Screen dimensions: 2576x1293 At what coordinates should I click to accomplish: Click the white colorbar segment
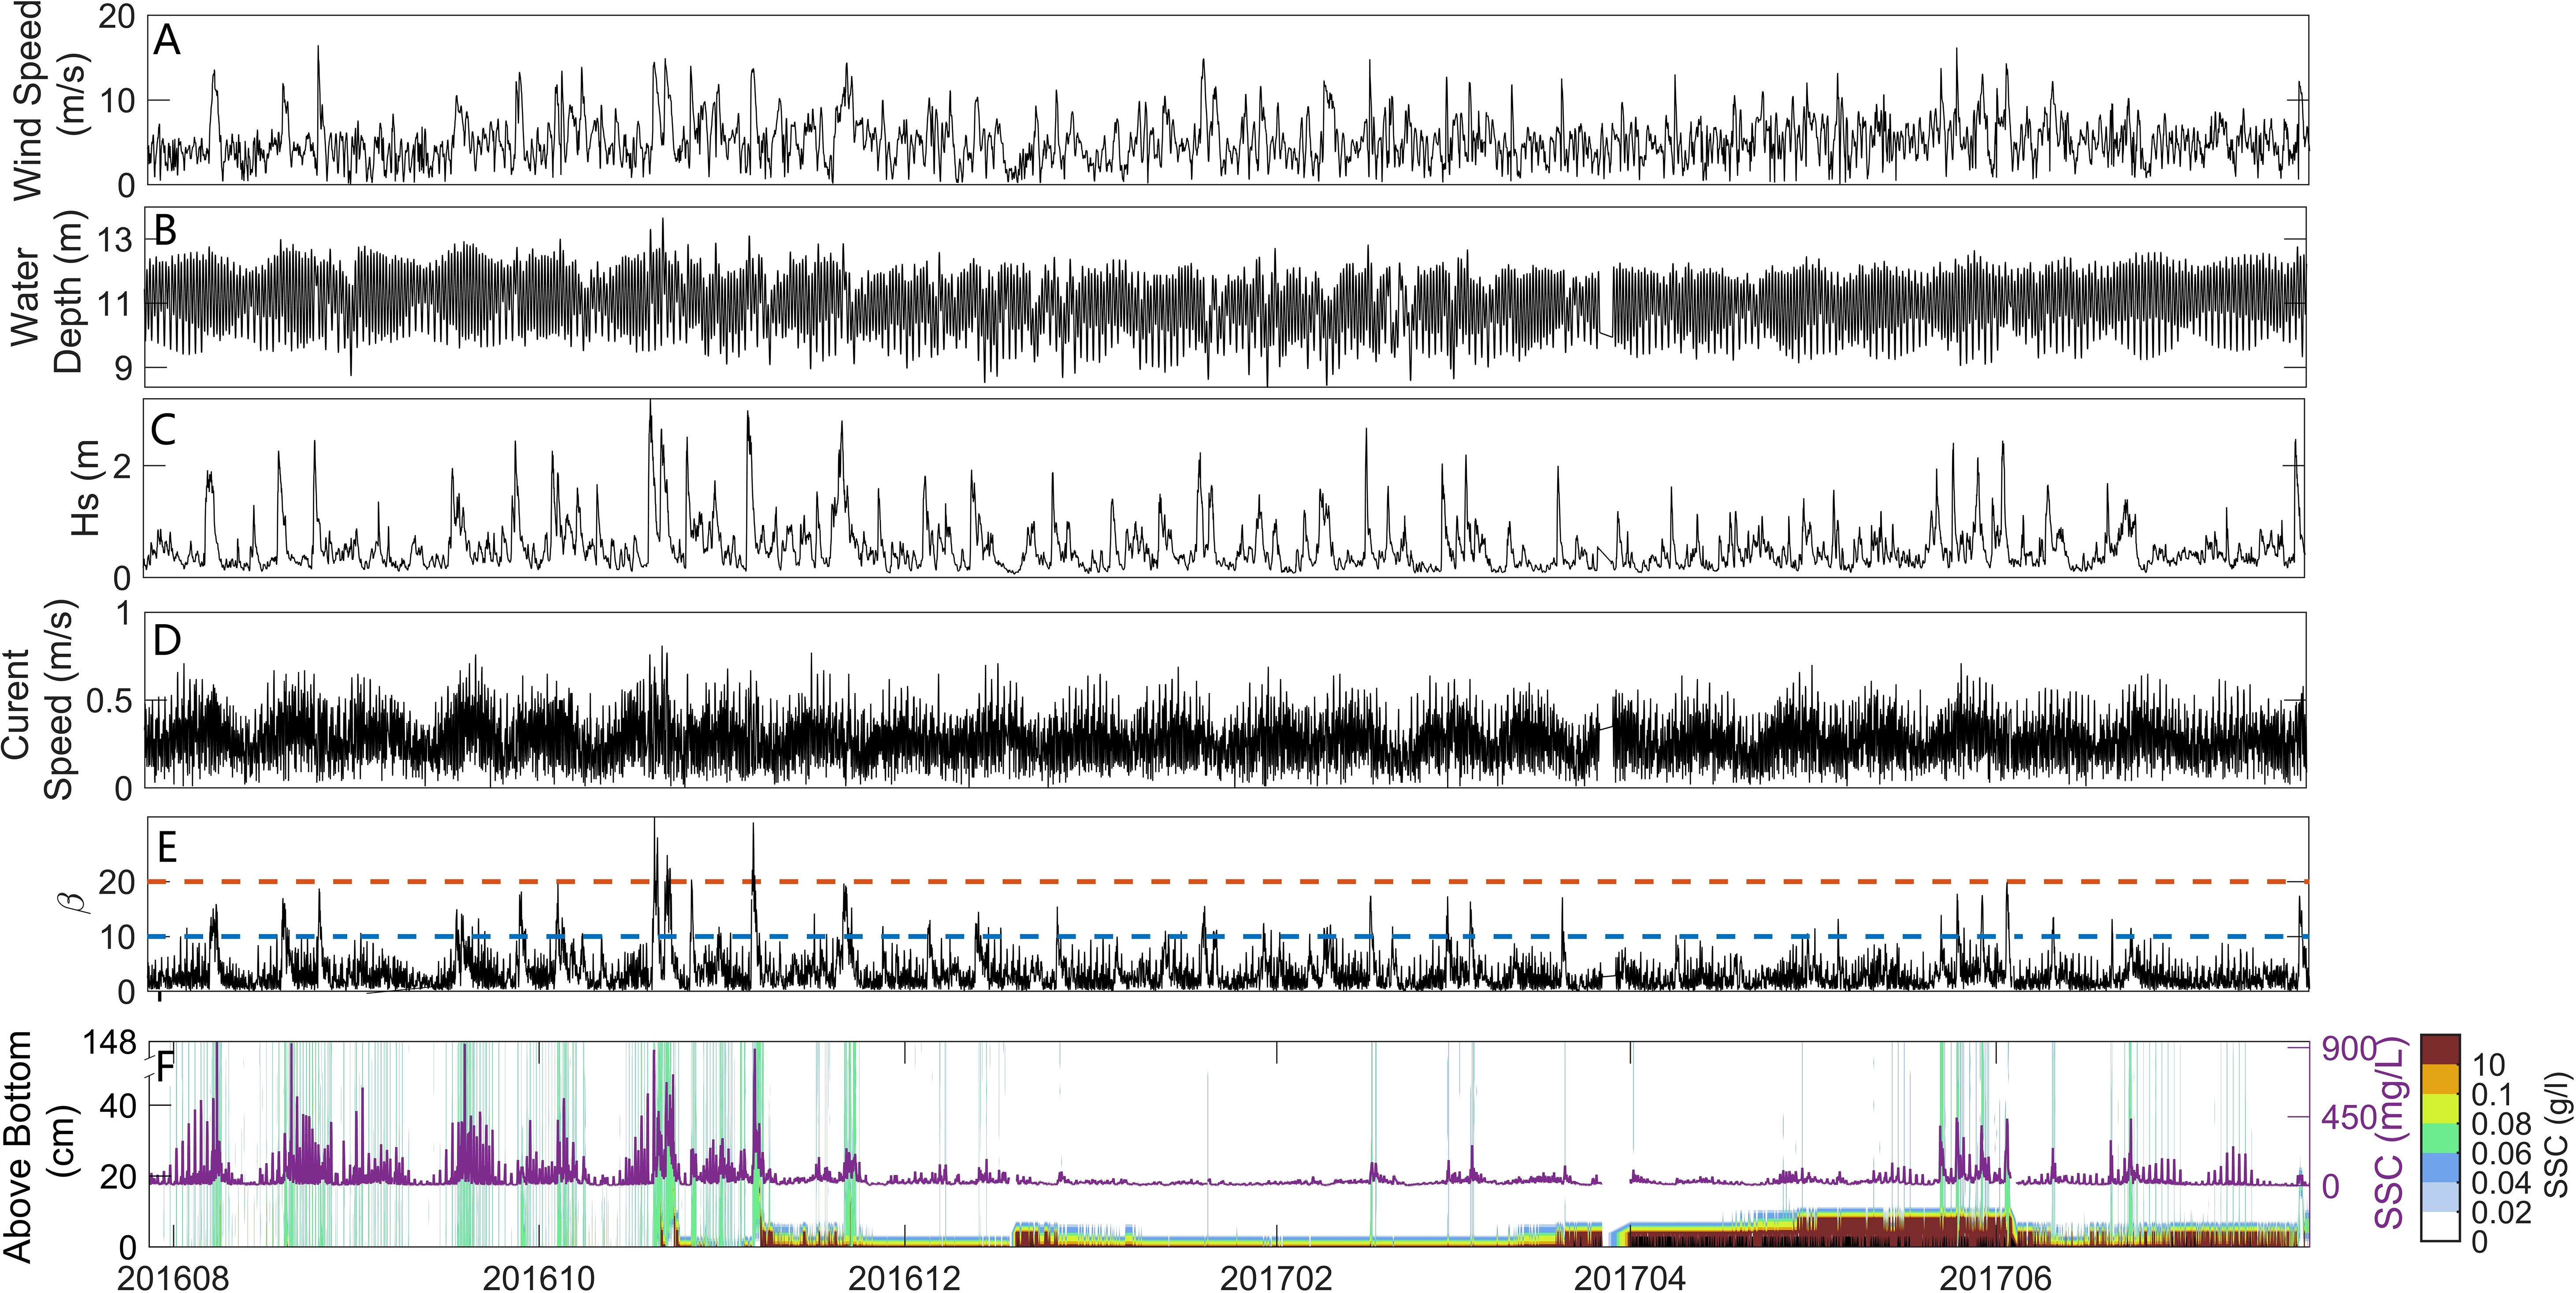pyautogui.click(x=2440, y=1225)
